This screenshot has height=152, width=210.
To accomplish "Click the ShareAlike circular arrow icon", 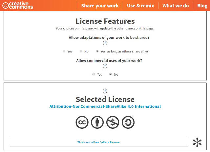I will tap(128, 122).
